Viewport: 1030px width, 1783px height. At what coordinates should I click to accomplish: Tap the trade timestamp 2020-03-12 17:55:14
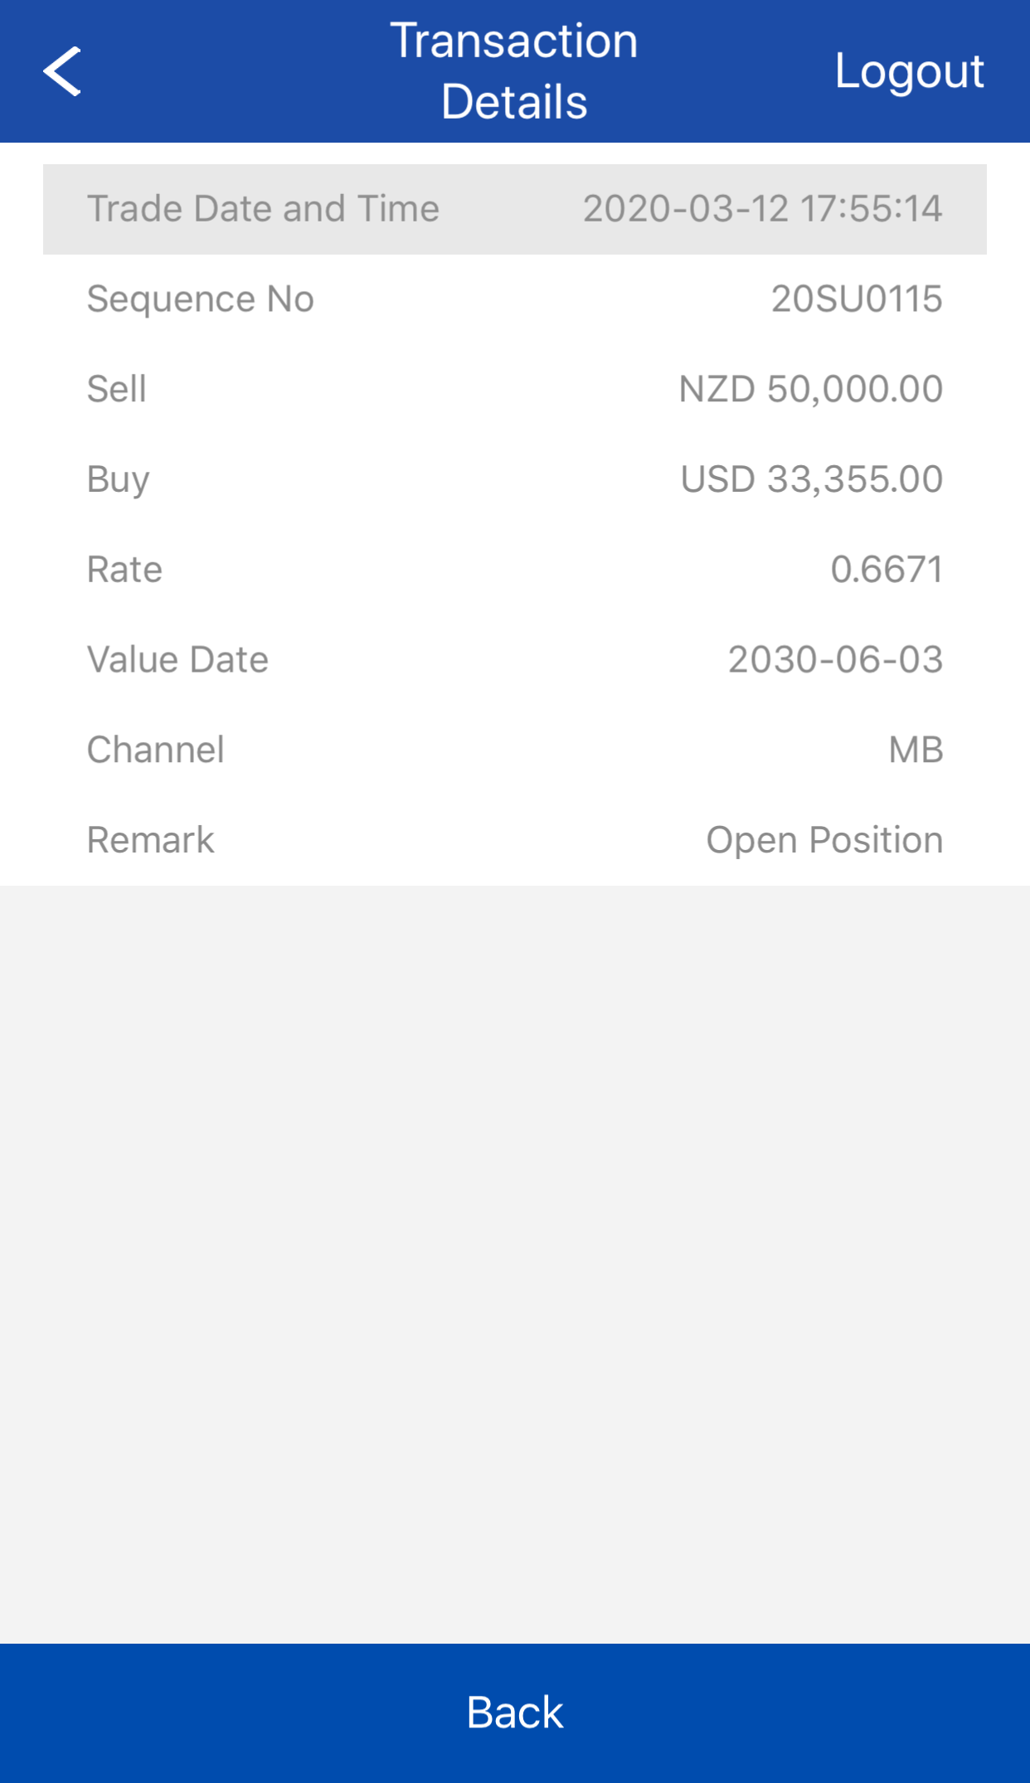[x=762, y=208]
